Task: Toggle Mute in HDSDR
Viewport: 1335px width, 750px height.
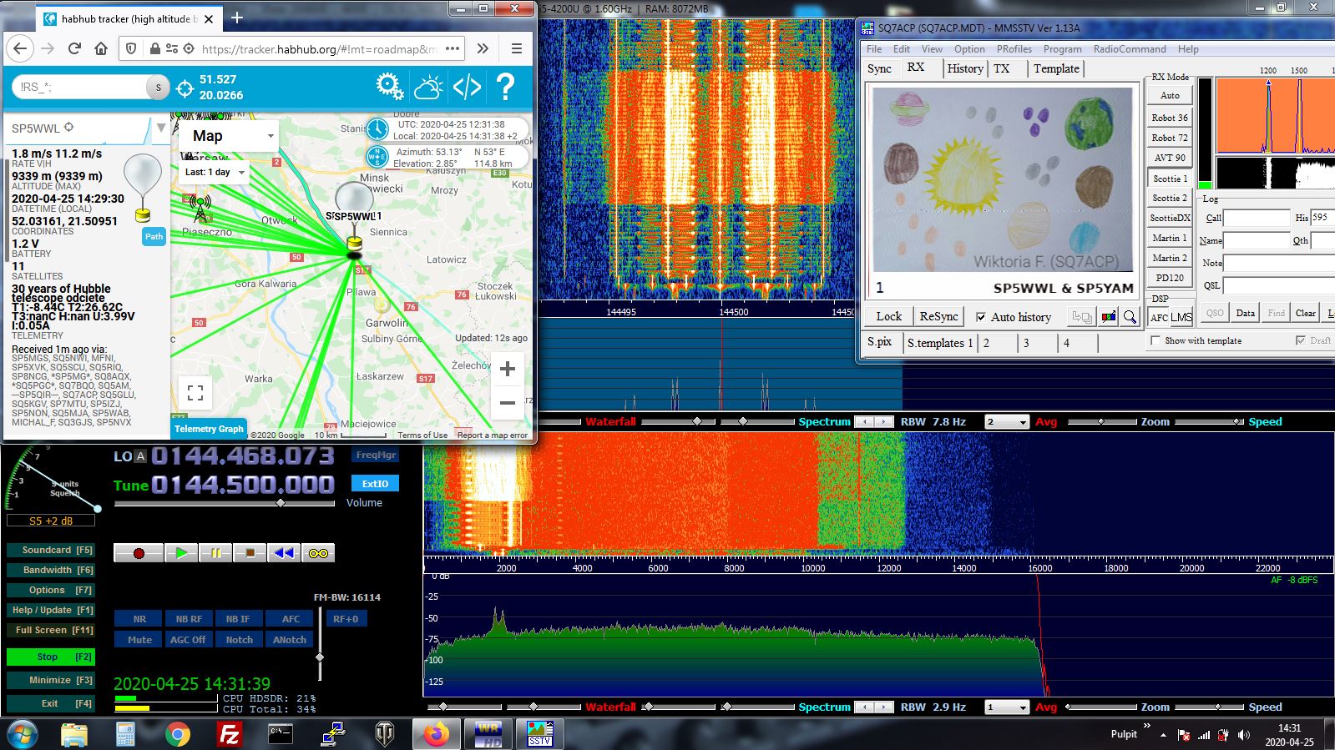Action: click(x=139, y=640)
